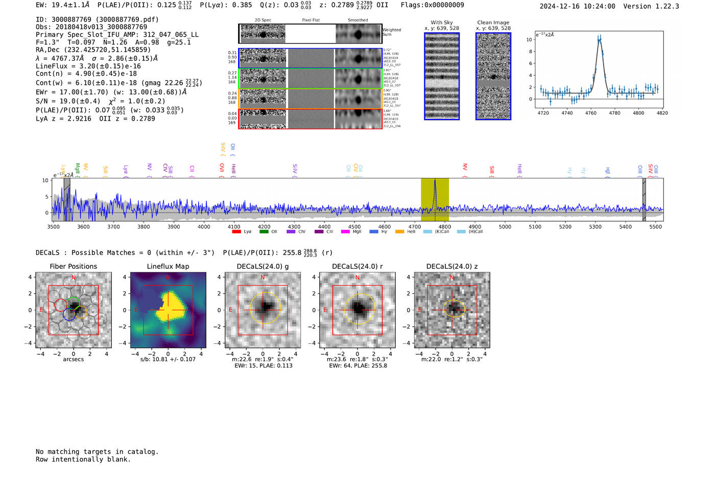Click the purple Lyα line marker

pos(126,171)
